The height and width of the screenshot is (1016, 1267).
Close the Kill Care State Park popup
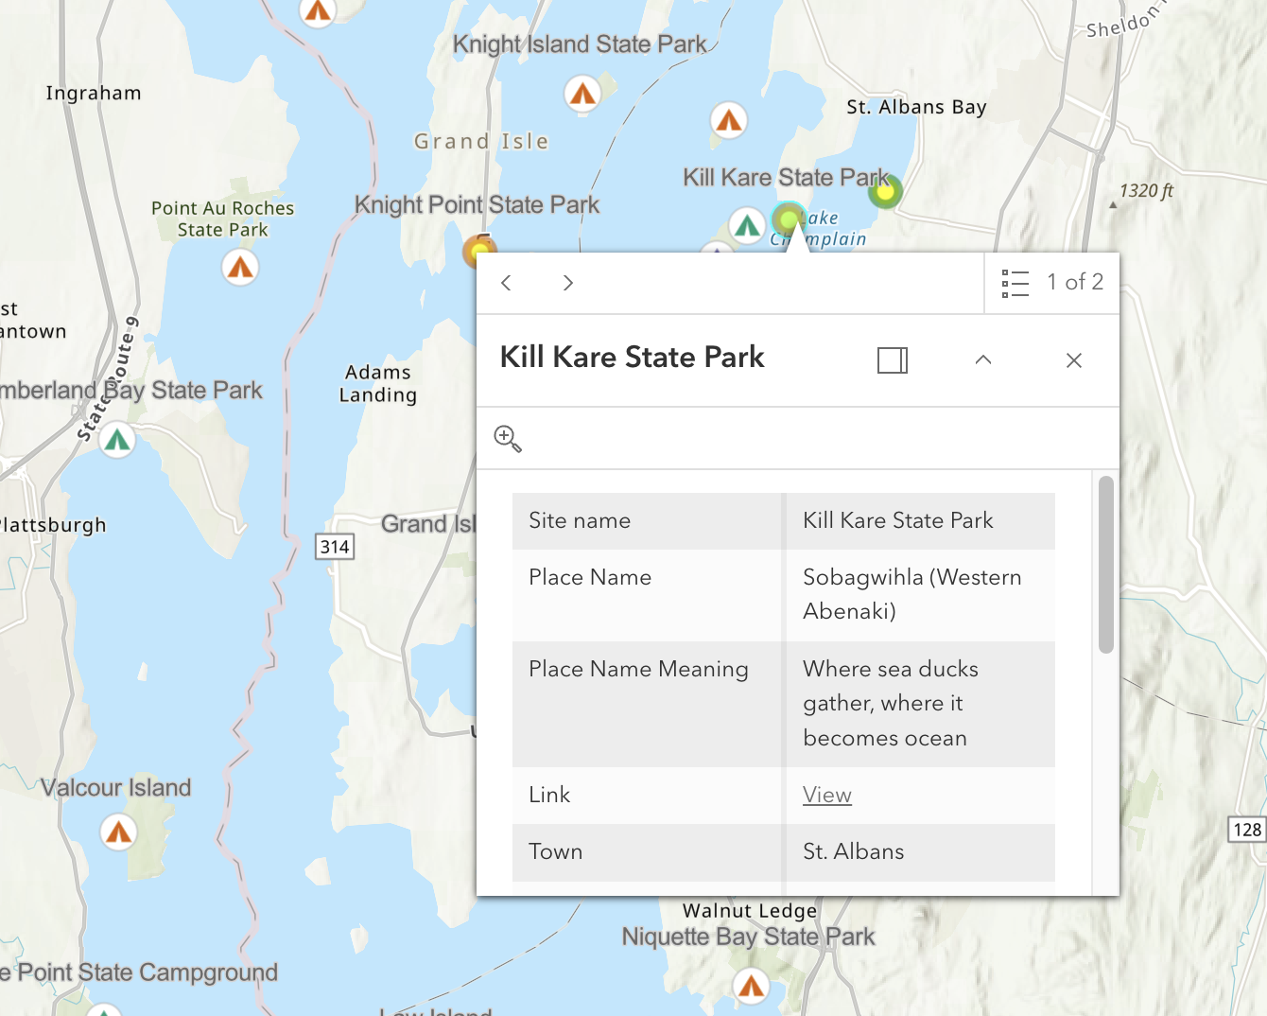coord(1073,360)
